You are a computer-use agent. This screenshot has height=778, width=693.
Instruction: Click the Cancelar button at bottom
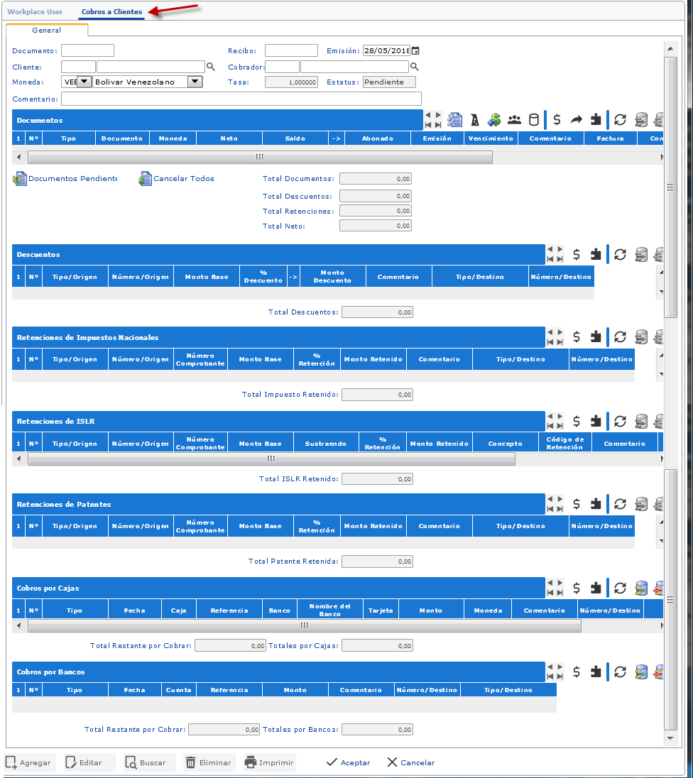pyautogui.click(x=411, y=762)
